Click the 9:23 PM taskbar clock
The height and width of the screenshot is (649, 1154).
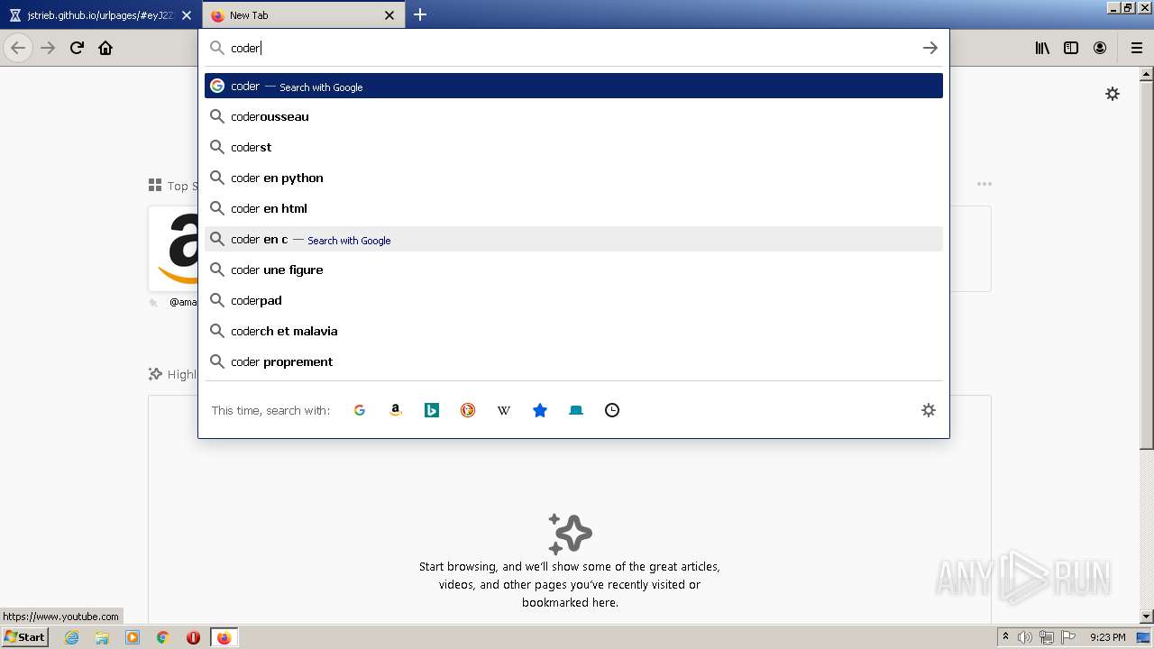coord(1107,637)
